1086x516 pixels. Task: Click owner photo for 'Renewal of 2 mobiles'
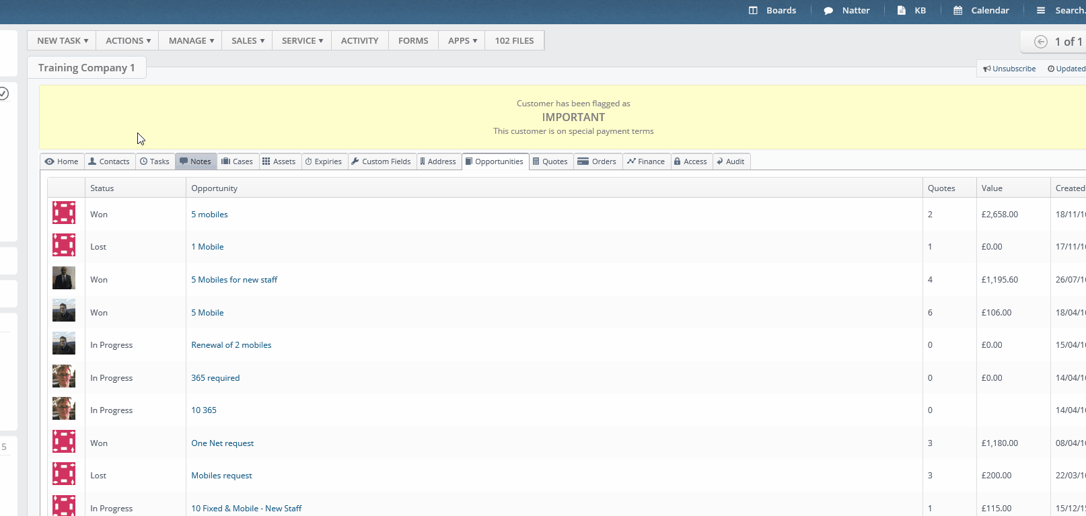64,343
